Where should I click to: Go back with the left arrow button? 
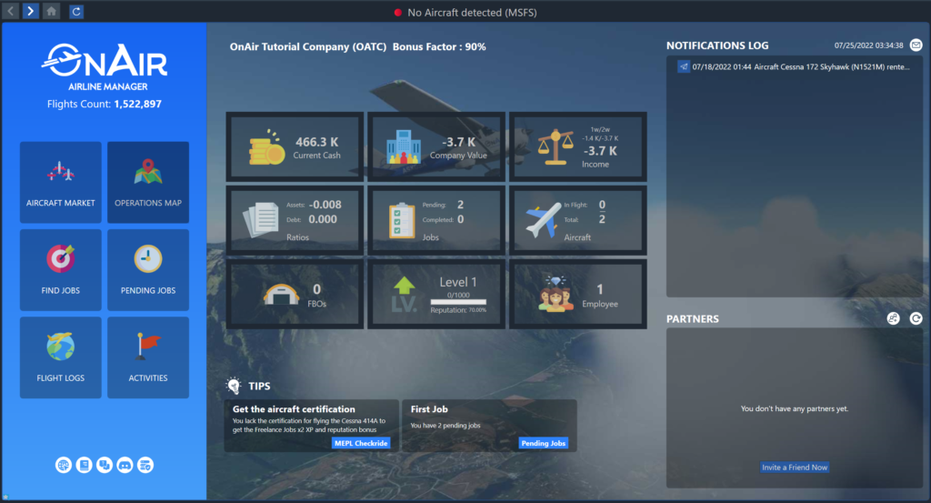coord(11,11)
